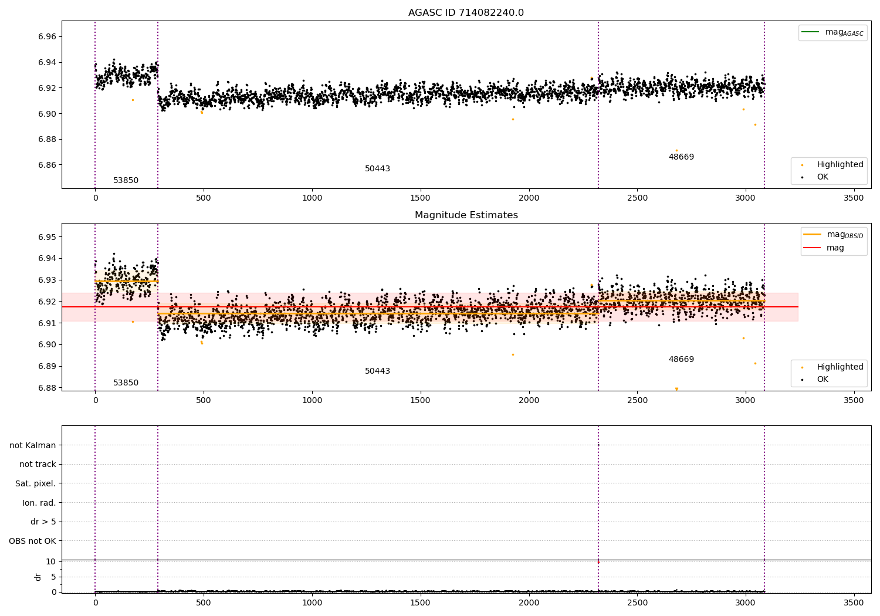
Task: Click the 6.95 y-axis tick label
Action: tap(47, 237)
